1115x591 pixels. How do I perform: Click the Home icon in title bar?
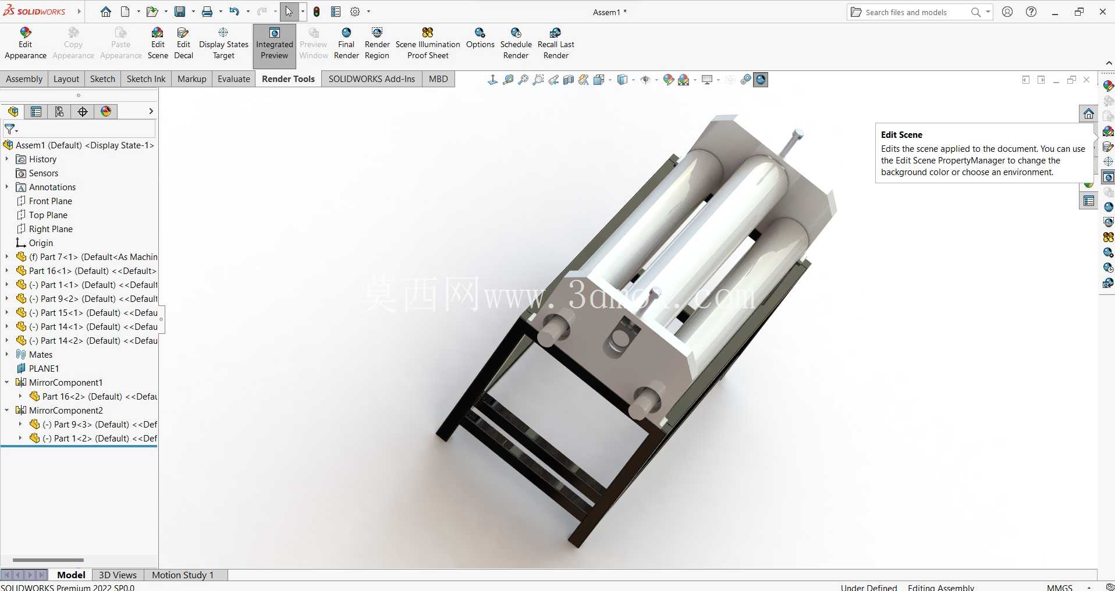[x=105, y=12]
